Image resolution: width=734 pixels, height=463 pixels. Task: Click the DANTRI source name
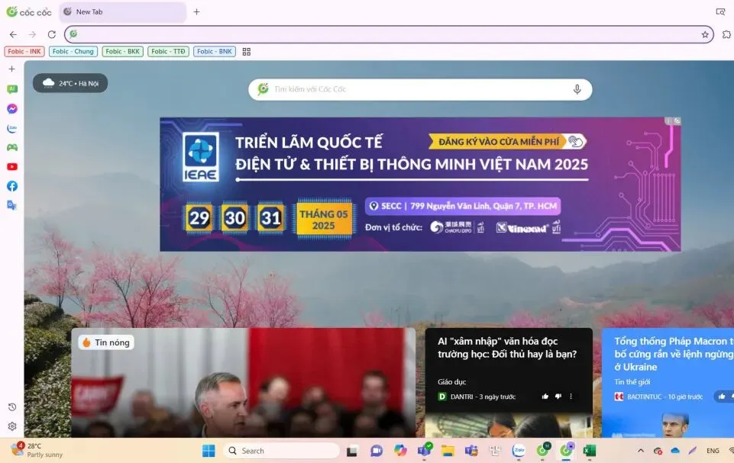click(461, 397)
